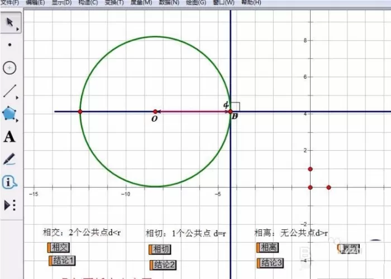Select the Marker pen tool
This screenshot has height=279, width=391.
(x=9, y=159)
